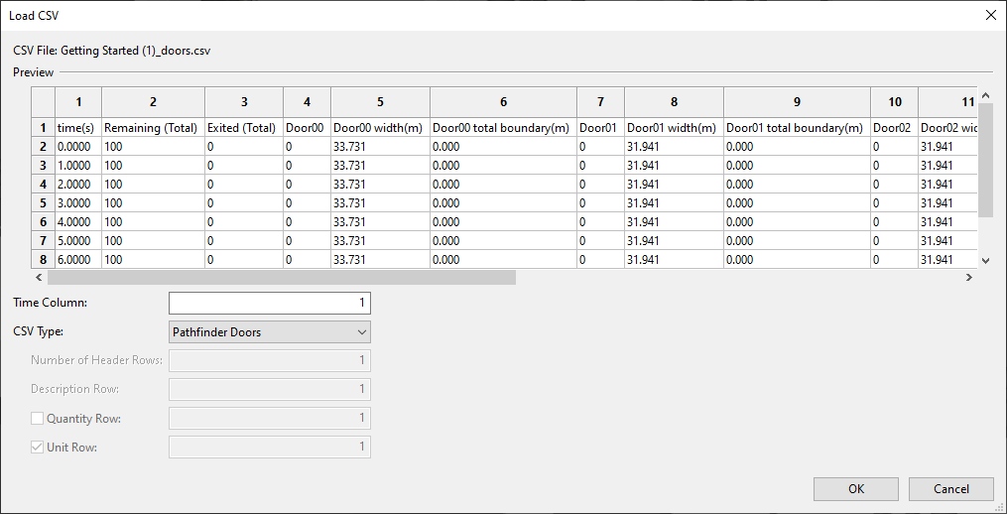
Task: Toggle the Unit Row checkbox
Action: point(38,448)
